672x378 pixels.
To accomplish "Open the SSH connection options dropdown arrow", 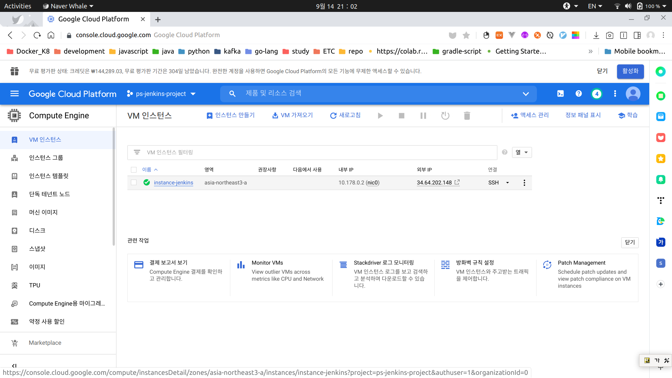I will point(507,183).
